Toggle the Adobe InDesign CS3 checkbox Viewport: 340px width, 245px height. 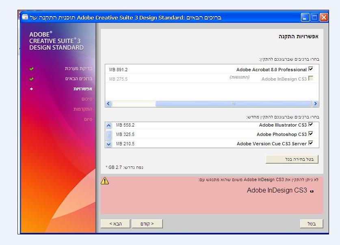pos(311,78)
